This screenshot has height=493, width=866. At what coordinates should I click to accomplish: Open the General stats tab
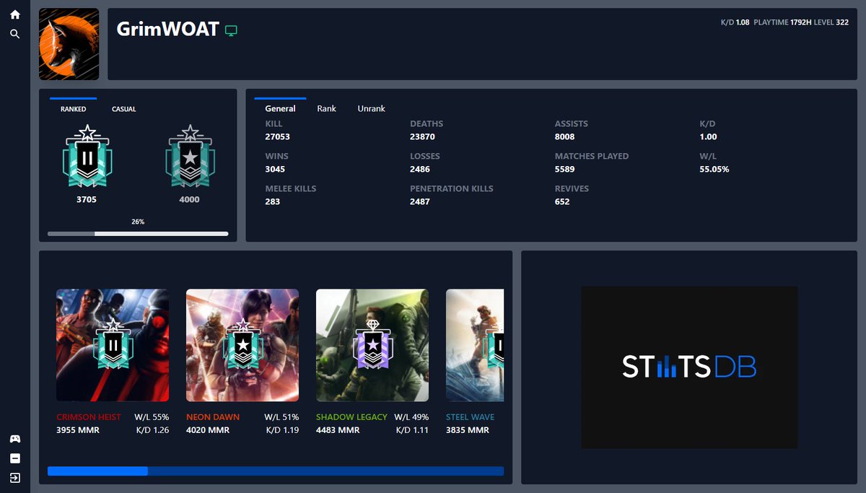(x=280, y=108)
